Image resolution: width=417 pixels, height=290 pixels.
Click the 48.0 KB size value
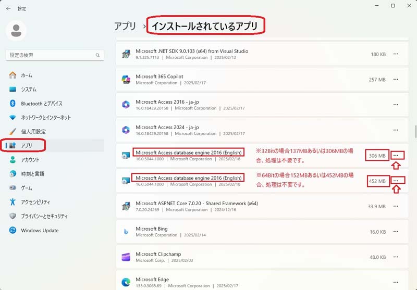coord(377,257)
